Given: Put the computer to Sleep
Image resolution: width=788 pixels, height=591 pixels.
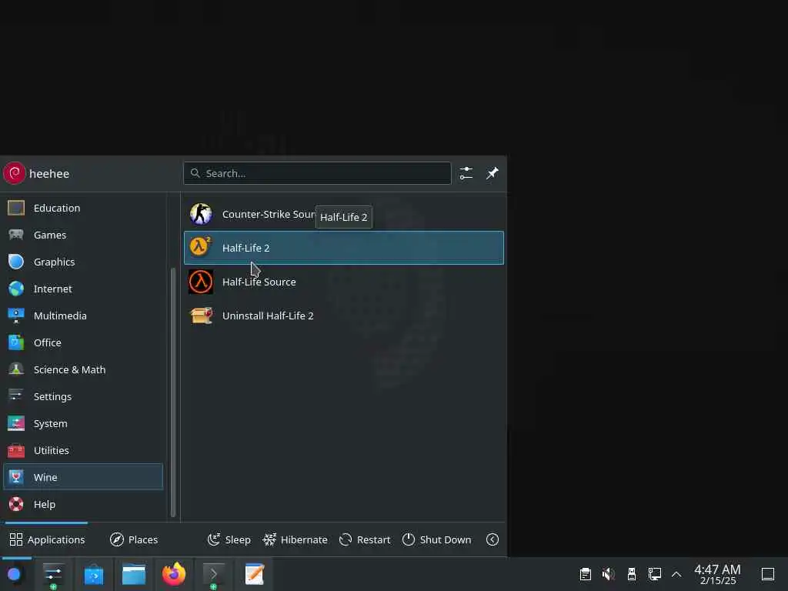Looking at the screenshot, I should click(x=229, y=539).
